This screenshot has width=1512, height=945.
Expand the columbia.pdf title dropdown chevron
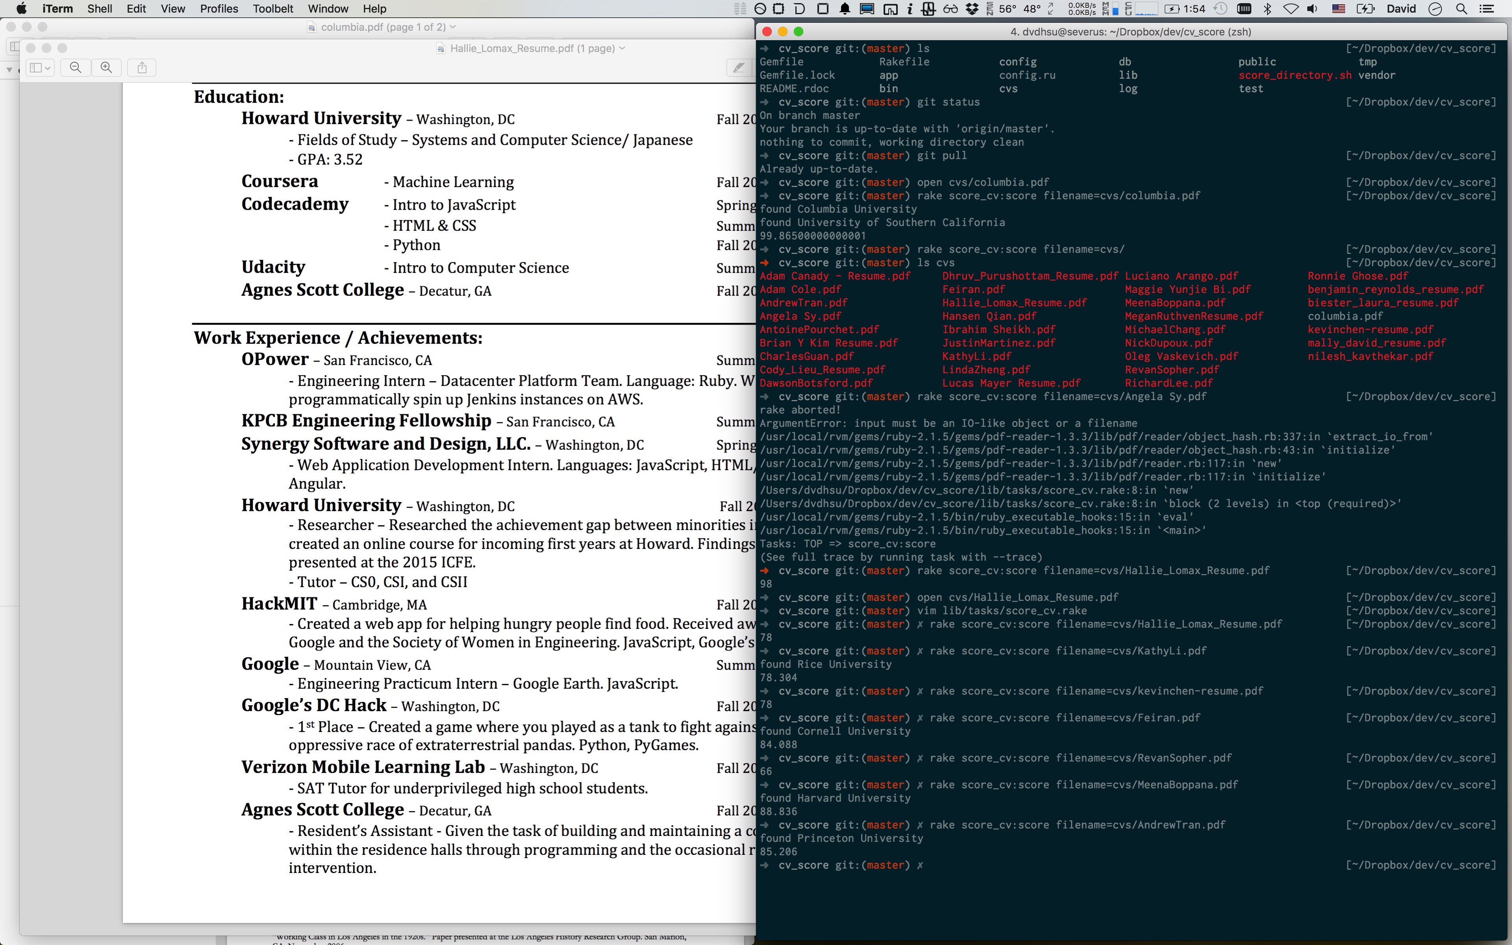[453, 27]
